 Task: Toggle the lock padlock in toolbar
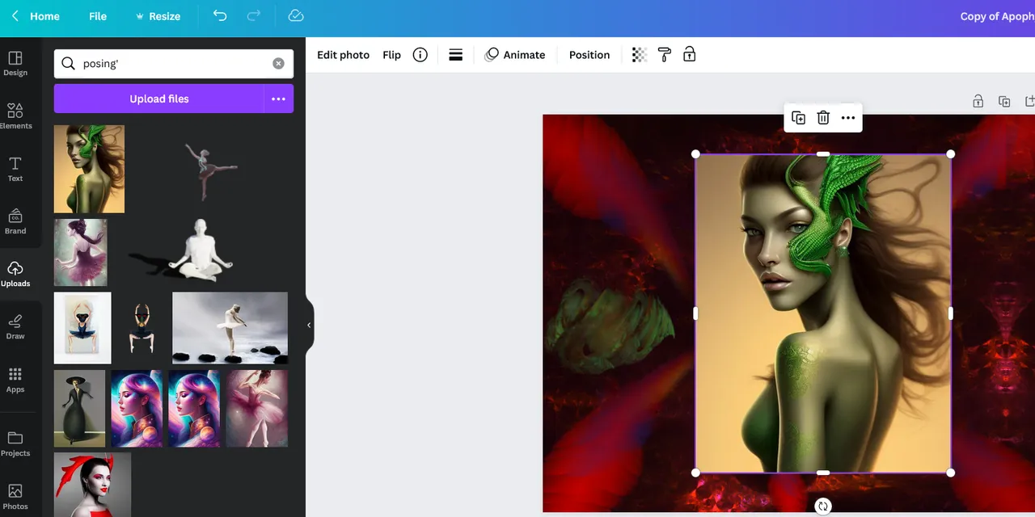689,55
